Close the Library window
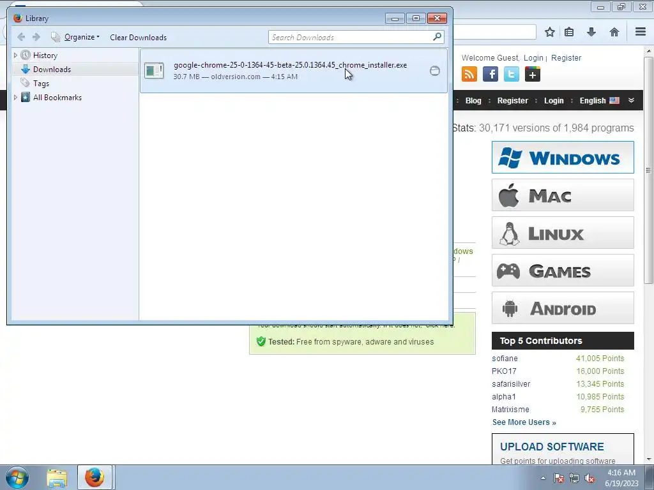The width and height of the screenshot is (654, 490). pyautogui.click(x=437, y=19)
